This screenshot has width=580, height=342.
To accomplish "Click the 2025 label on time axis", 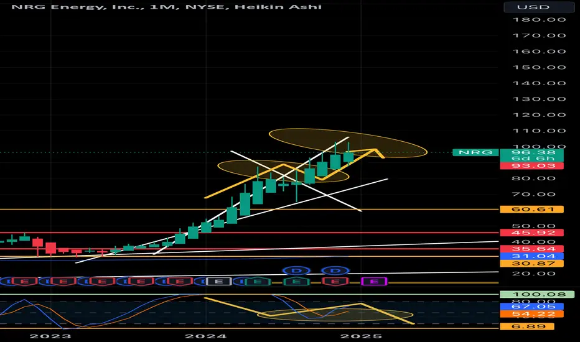I will point(361,336).
